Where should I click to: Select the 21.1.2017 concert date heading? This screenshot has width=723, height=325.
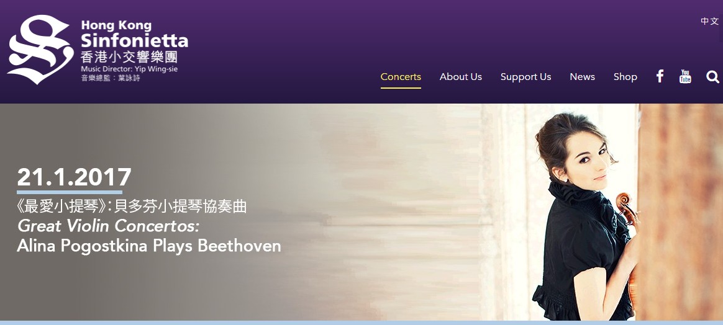pos(75,177)
